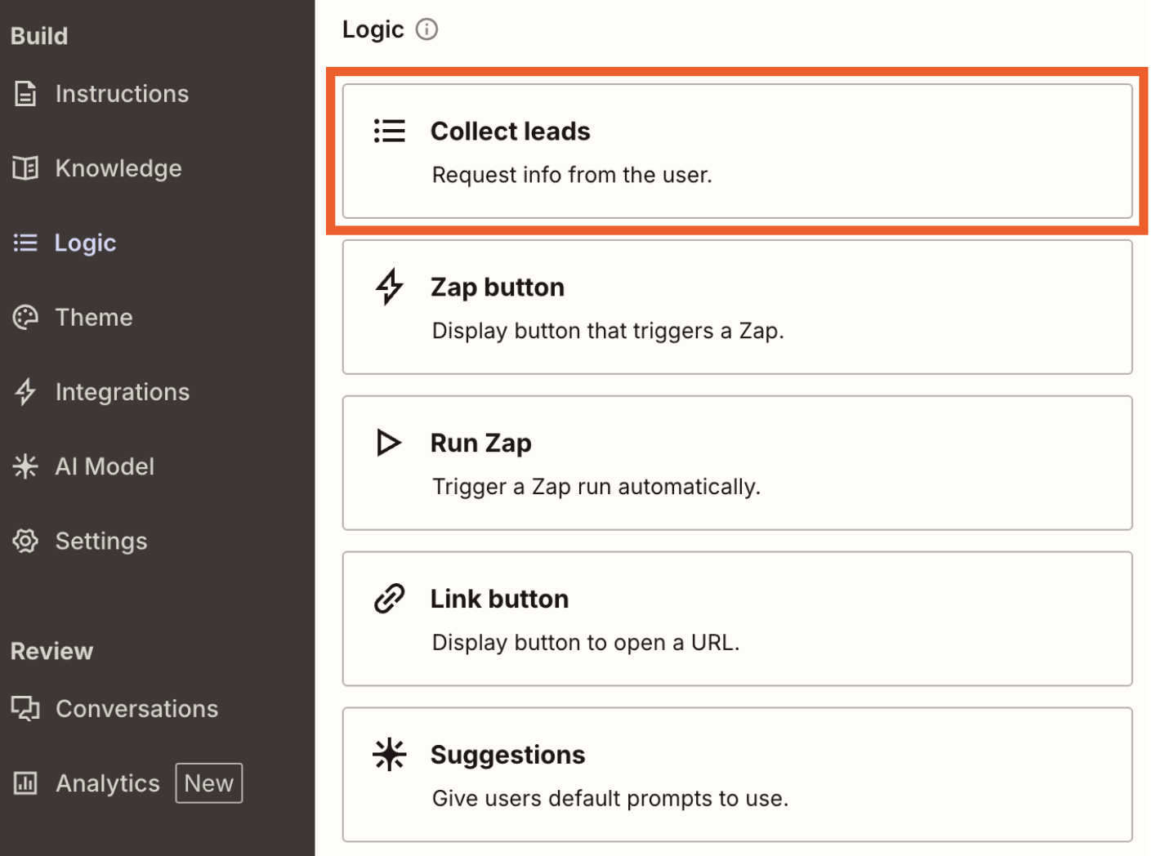Open the Collect leads card
The image size is (1152, 856).
[x=735, y=150]
